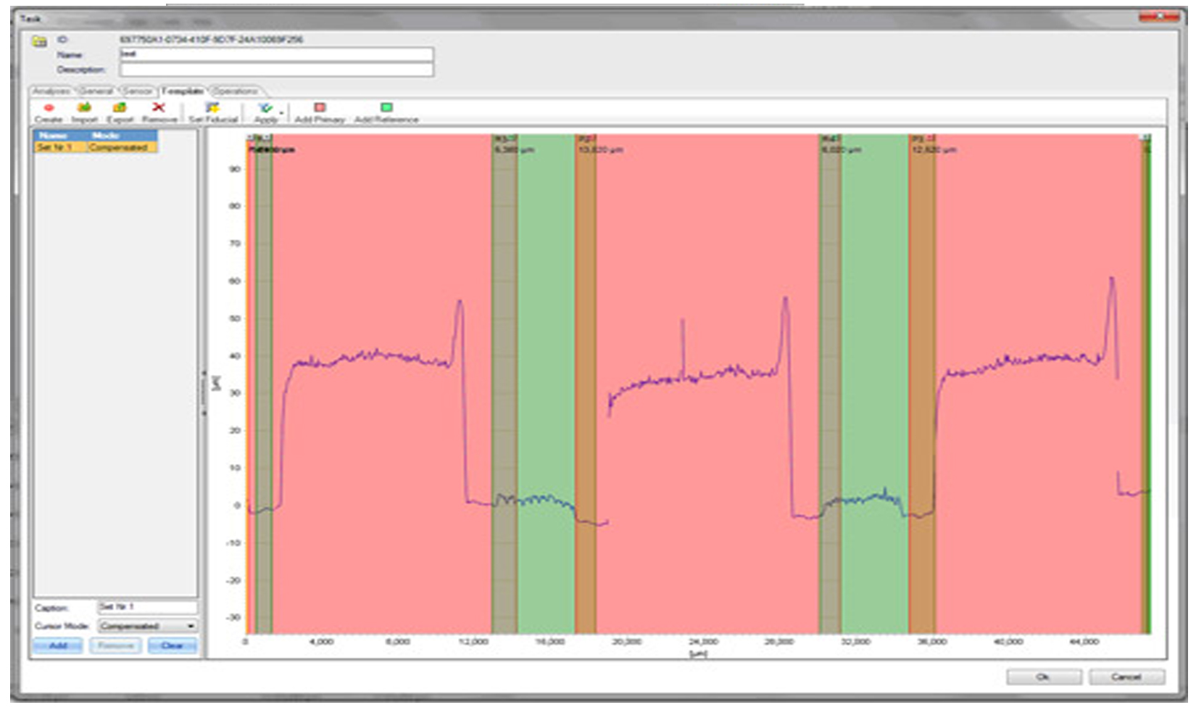1196x710 pixels.
Task: Open the Apply dropdown arrow
Action: 281,112
